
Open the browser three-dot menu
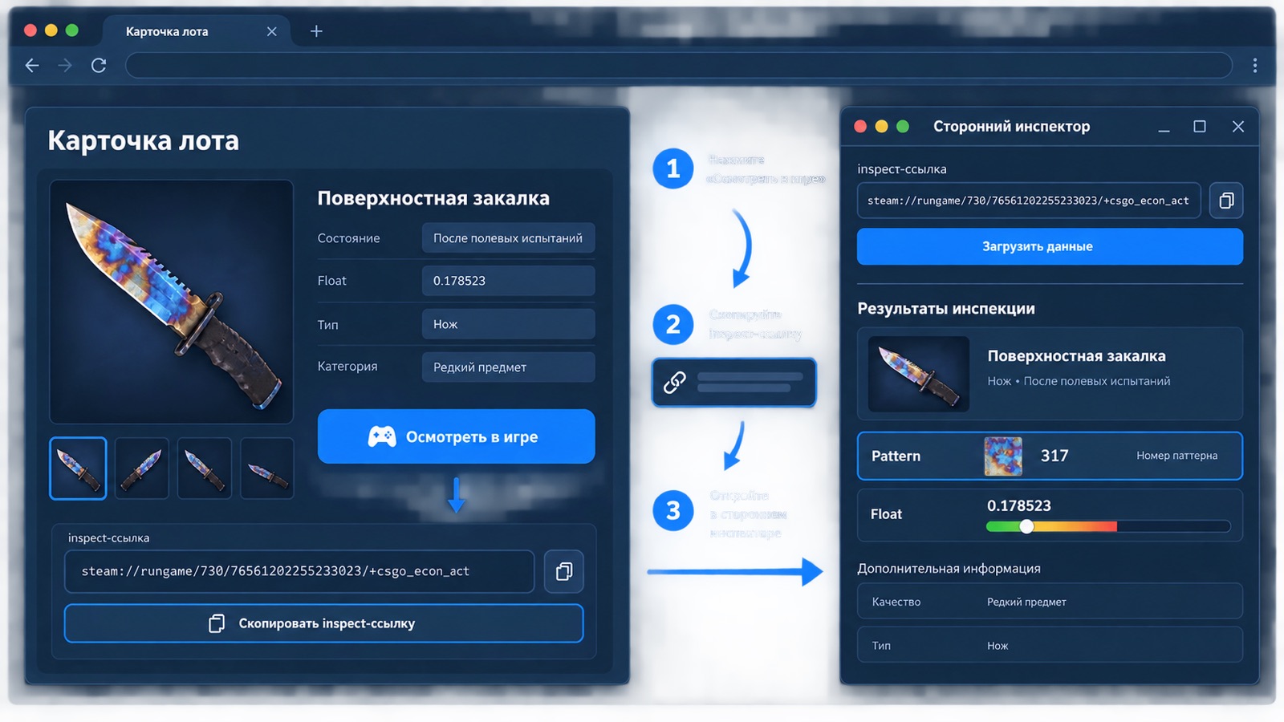click(1255, 66)
